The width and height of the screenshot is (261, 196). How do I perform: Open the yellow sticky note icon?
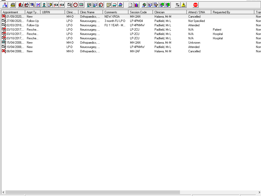point(109,5)
